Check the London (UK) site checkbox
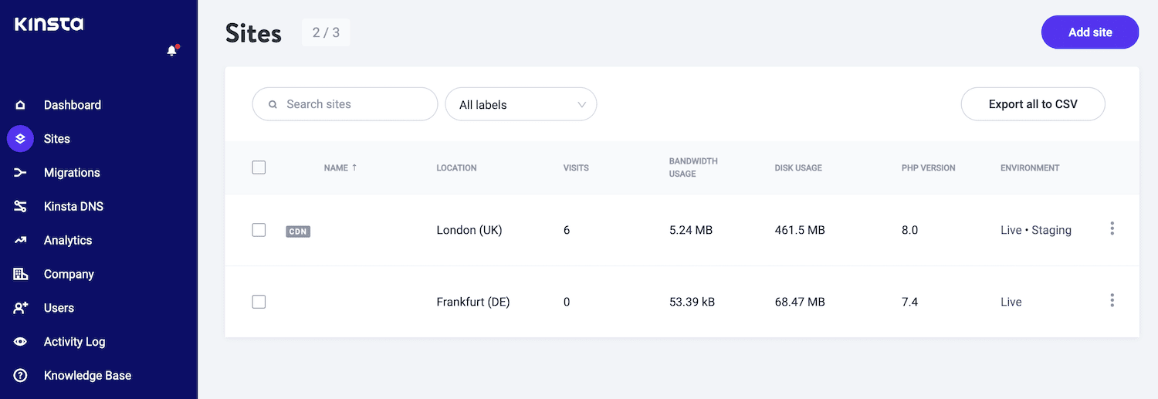Screen dimensions: 1158x399 259,230
